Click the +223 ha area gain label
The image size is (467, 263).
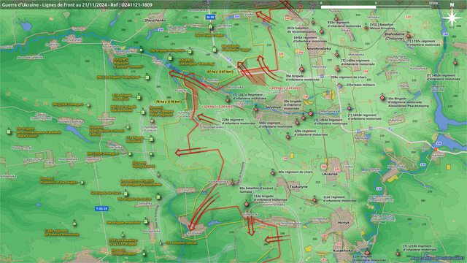point(284,88)
